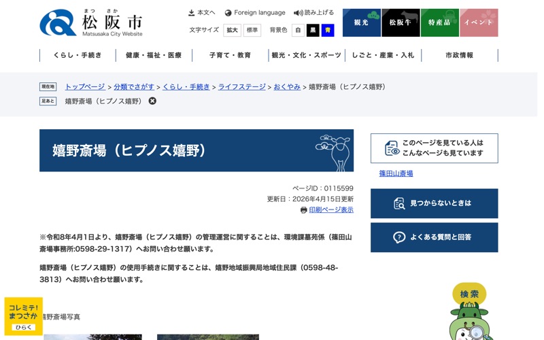Image resolution: width=544 pixels, height=340 pixels.
Task: Click the 嬉野斎場写真 caption text
Action: pyautogui.click(x=60, y=317)
